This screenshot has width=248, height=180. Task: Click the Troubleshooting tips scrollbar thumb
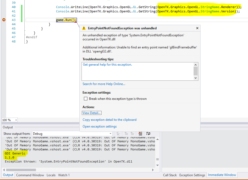pos(196,71)
